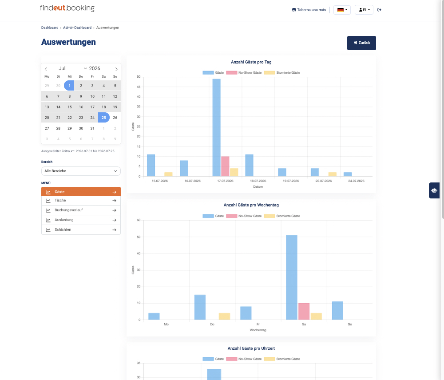The image size is (444, 380).
Task: Click the arrow icon on Gäste row
Action: click(x=115, y=192)
